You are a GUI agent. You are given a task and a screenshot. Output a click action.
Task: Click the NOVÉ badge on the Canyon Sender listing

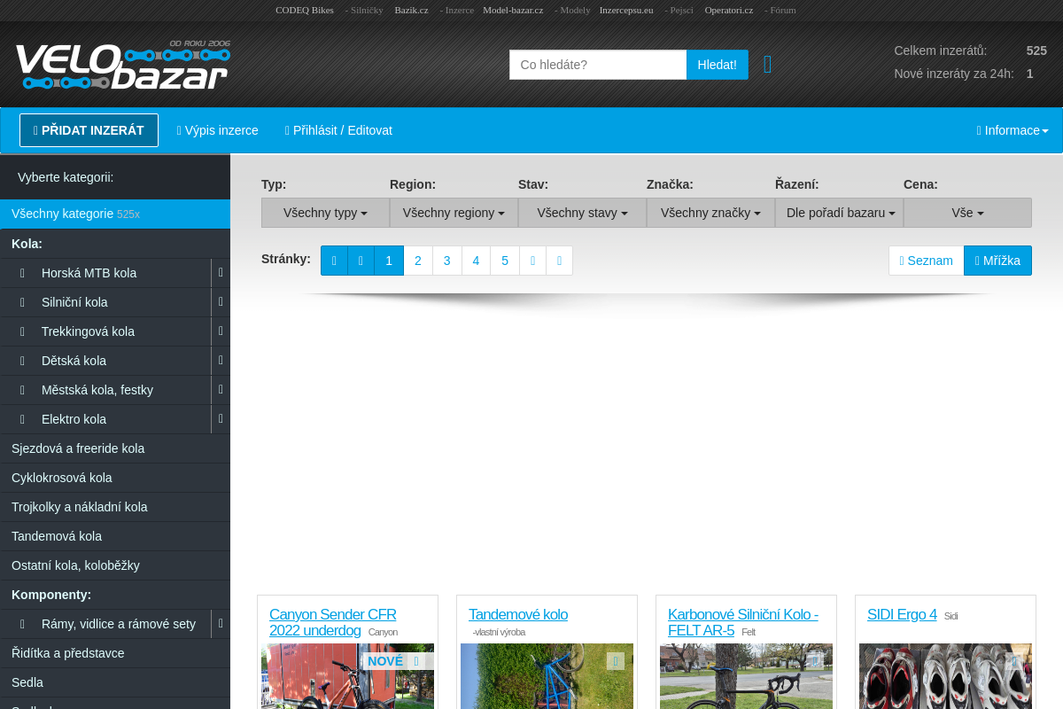pos(385,661)
